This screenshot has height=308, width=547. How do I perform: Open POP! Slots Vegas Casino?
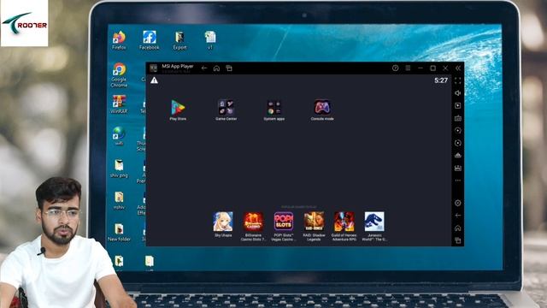tap(283, 226)
